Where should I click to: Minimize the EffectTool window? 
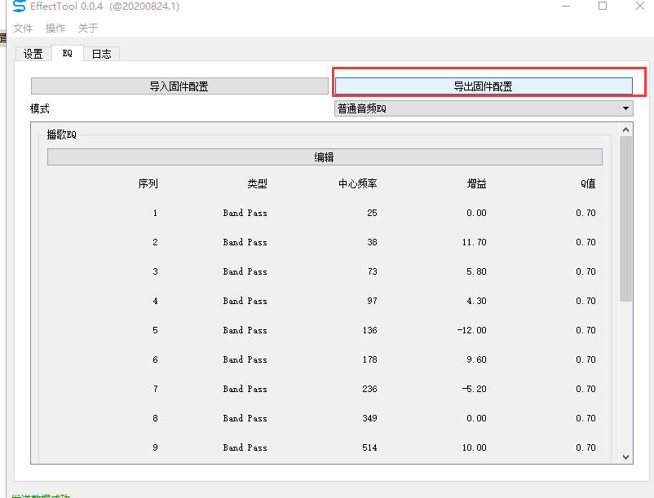click(x=566, y=7)
